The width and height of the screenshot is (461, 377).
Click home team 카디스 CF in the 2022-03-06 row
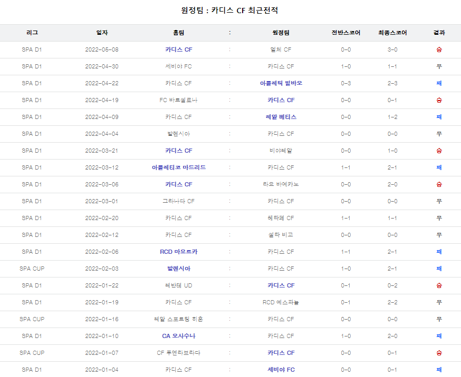178,184
